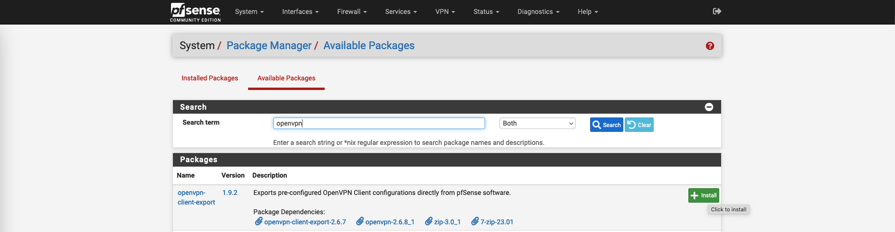This screenshot has height=232, width=895.
Task: Install the openvpn-client-export package
Action: point(703,195)
